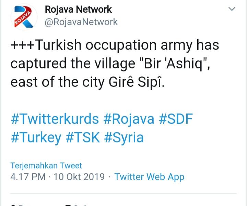Viewport: 247px width, 206px height.
Task: Open the #Twitterkurds hashtag
Action: point(55,119)
